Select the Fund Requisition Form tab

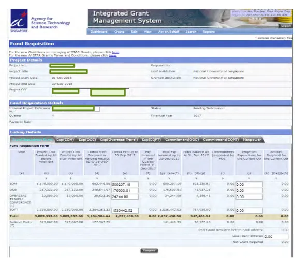[x=32, y=140]
